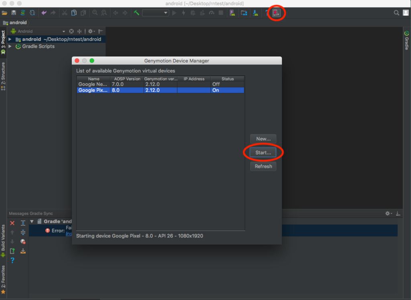411x300 pixels.
Task: Click the 7.0.0 AOSP version cell
Action: click(127, 84)
